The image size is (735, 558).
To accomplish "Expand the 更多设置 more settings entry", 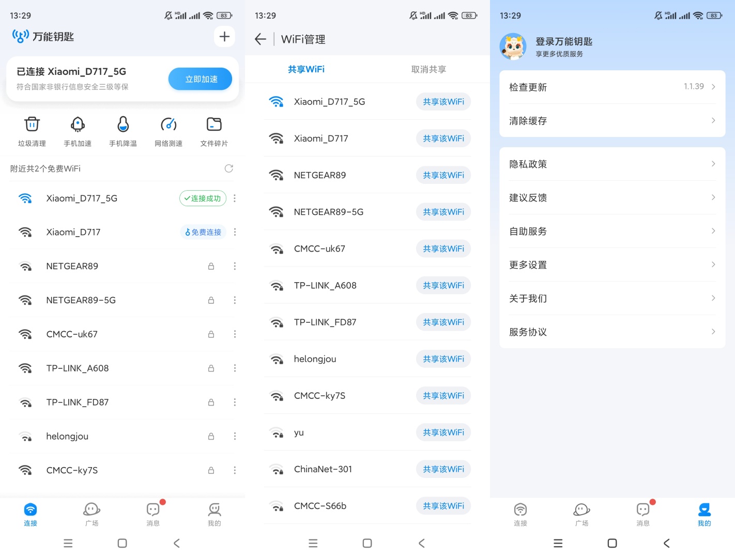I will click(x=612, y=265).
